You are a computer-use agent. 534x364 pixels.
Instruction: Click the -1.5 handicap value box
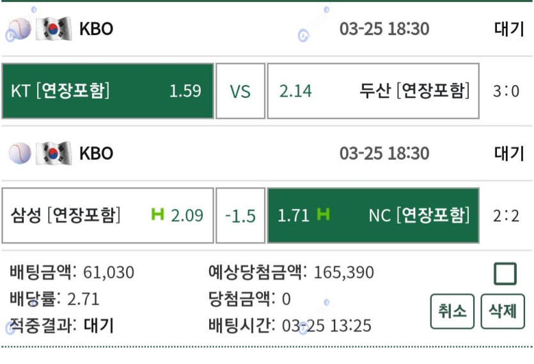(240, 216)
